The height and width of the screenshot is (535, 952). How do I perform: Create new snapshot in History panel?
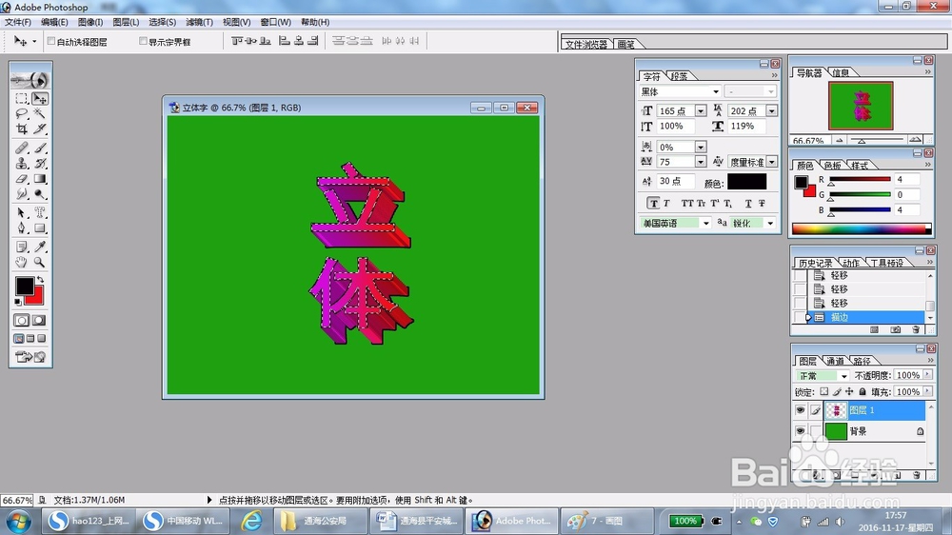click(895, 329)
